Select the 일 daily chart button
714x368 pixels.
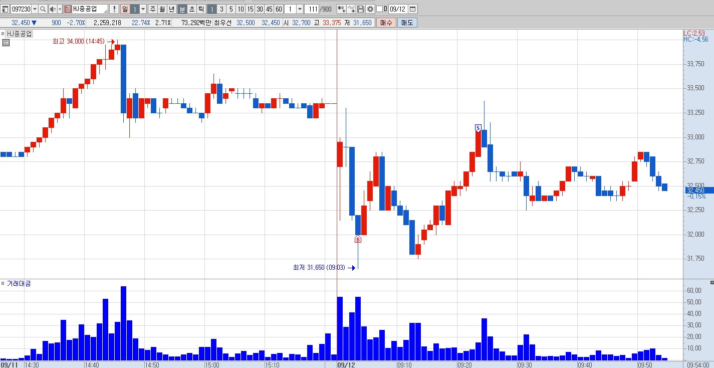pyautogui.click(x=125, y=9)
